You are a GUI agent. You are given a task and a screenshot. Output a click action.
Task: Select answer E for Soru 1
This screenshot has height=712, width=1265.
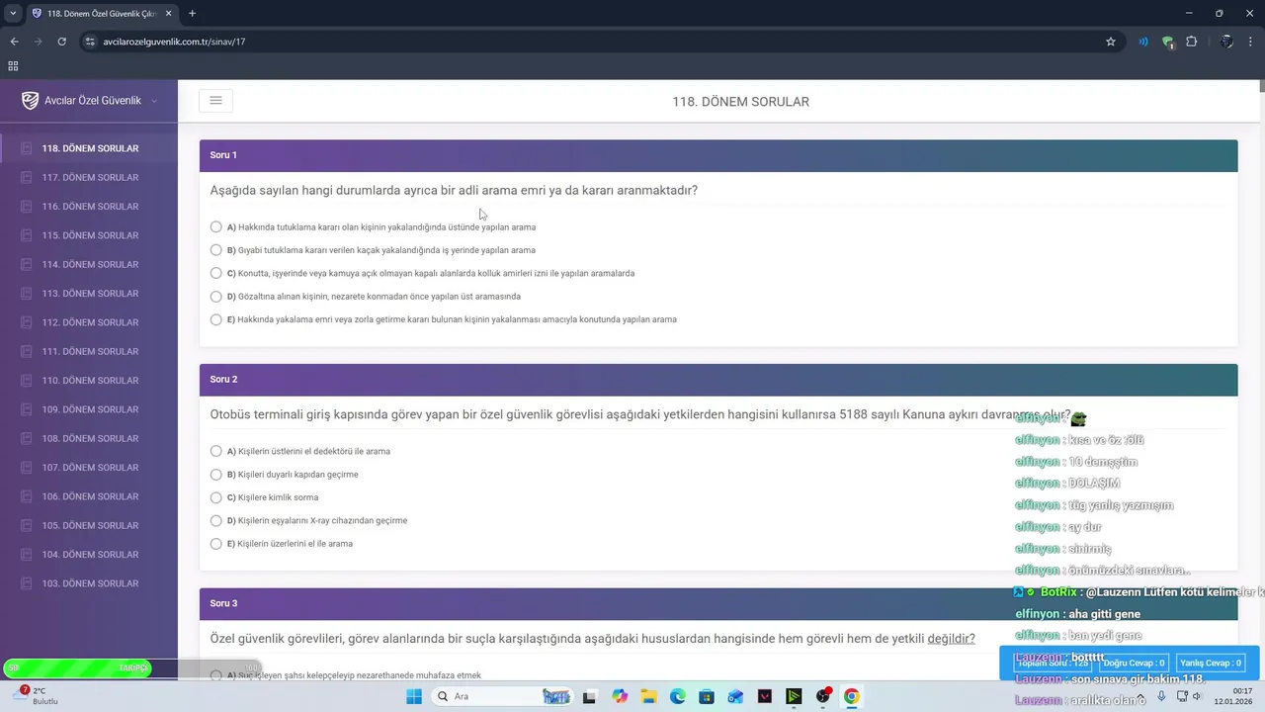tap(216, 319)
